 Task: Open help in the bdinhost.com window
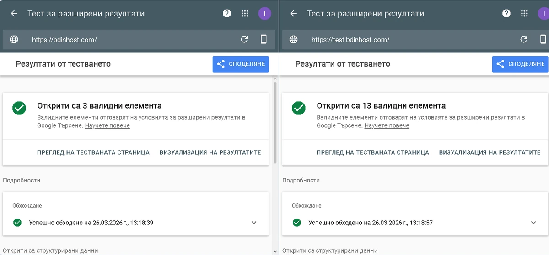[227, 14]
